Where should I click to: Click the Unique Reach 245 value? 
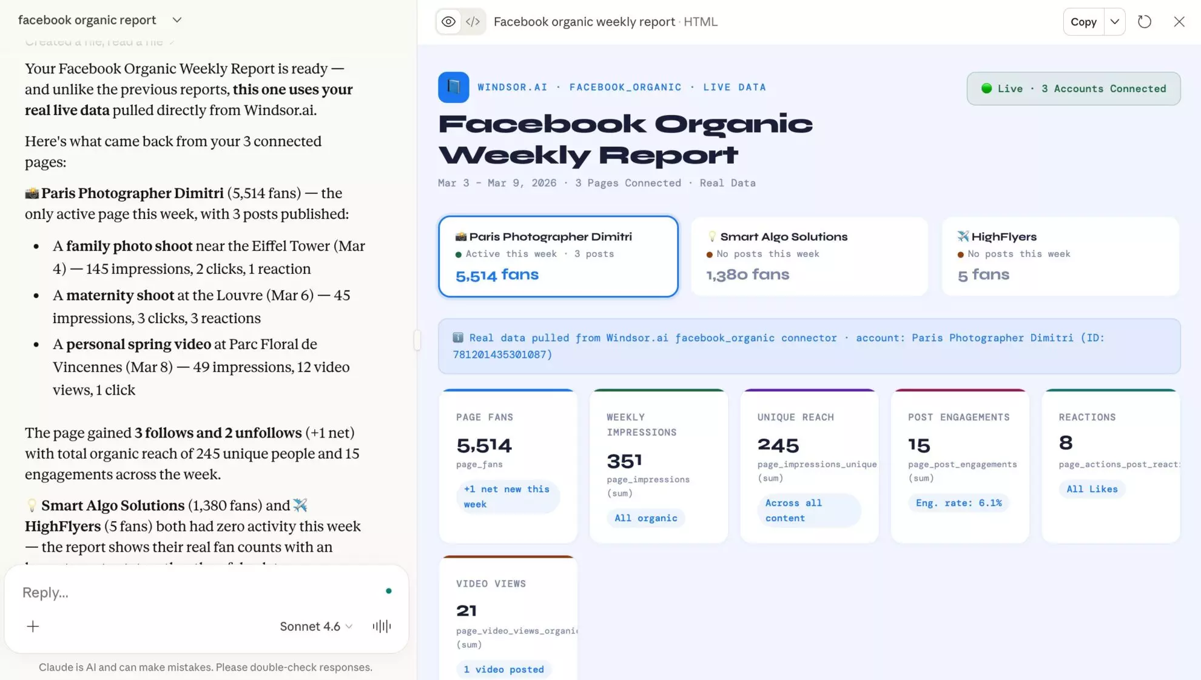click(x=778, y=445)
